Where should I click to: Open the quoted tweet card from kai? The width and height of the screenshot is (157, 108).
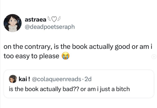[79, 84]
